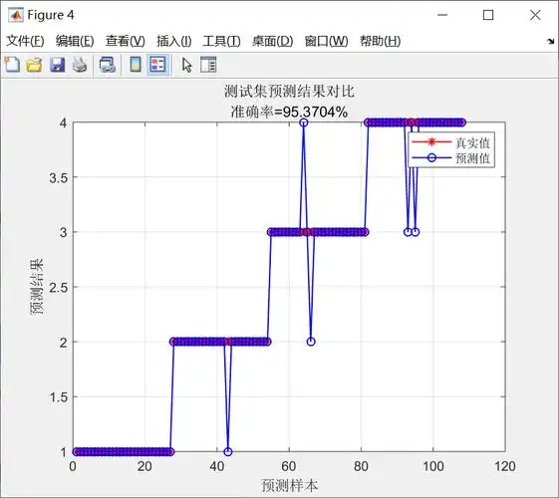Open the 查看(V) menu
The height and width of the screenshot is (498, 559).
pos(126,41)
